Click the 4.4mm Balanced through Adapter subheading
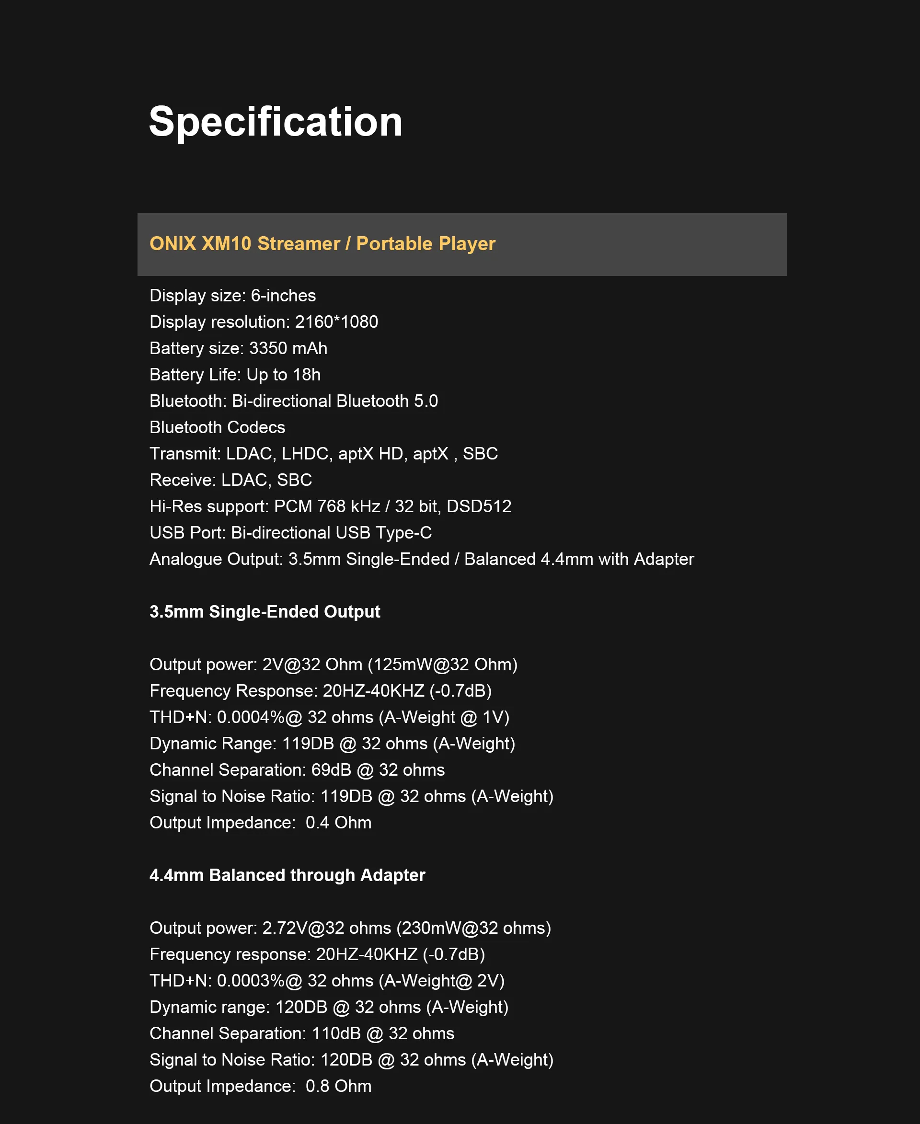This screenshot has height=1124, width=920. coord(287,875)
